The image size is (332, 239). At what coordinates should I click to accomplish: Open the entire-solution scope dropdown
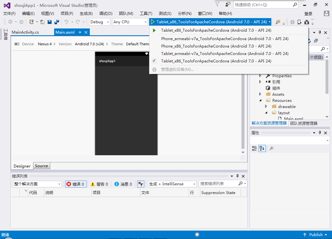pyautogui.click(x=37, y=184)
